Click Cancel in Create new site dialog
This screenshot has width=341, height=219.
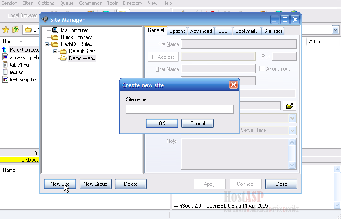[x=197, y=124]
